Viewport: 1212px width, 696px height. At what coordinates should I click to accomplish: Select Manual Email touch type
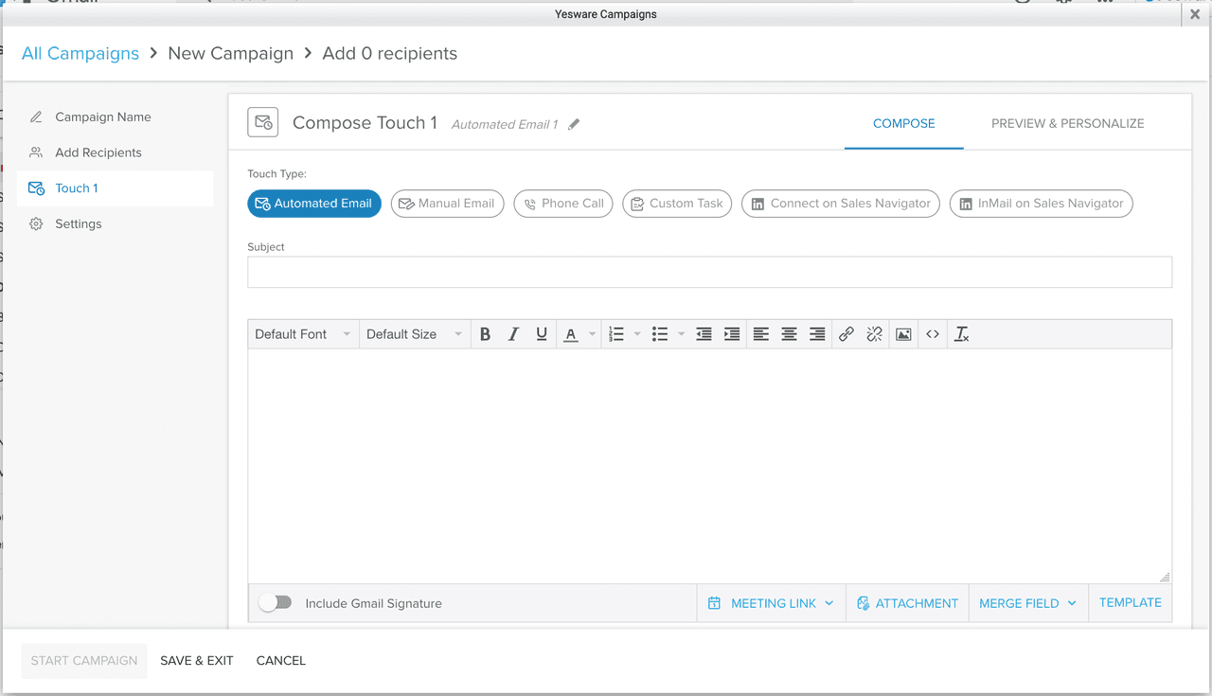(447, 204)
